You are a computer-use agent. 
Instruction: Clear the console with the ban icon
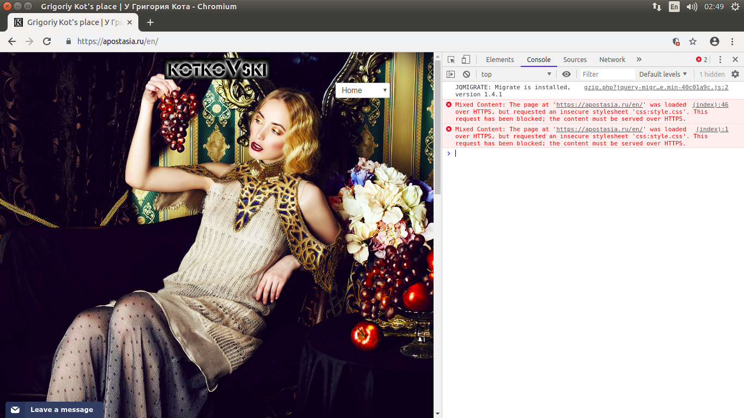coord(466,75)
